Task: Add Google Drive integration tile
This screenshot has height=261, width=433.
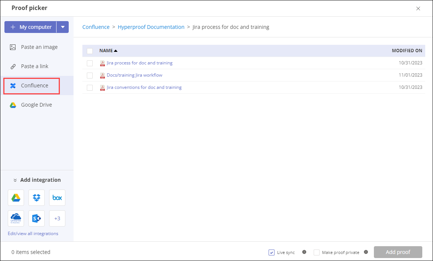Action: click(16, 198)
